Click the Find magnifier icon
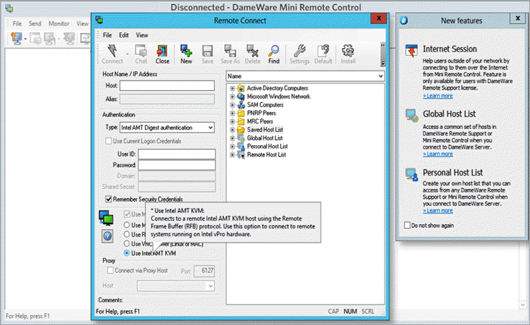Screen dimensions: 530x325 coord(273,54)
